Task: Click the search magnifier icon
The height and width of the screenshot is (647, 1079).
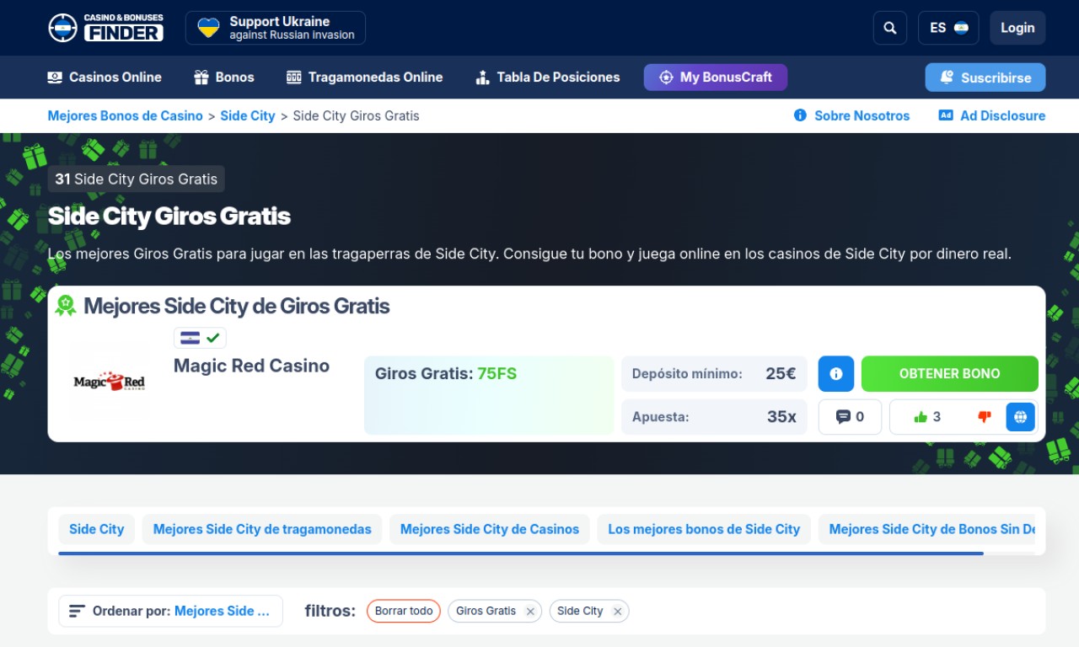Action: pos(890,28)
